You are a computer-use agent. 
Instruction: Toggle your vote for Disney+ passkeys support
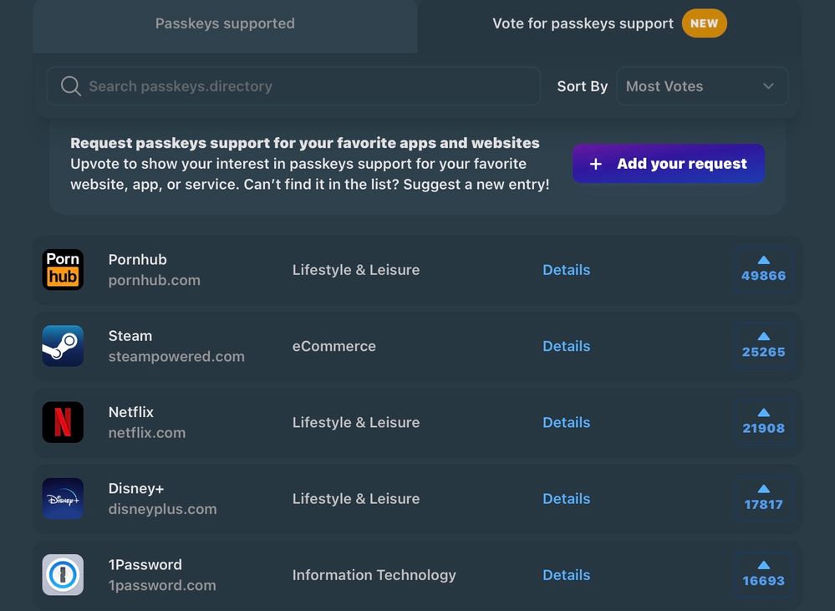[763, 498]
